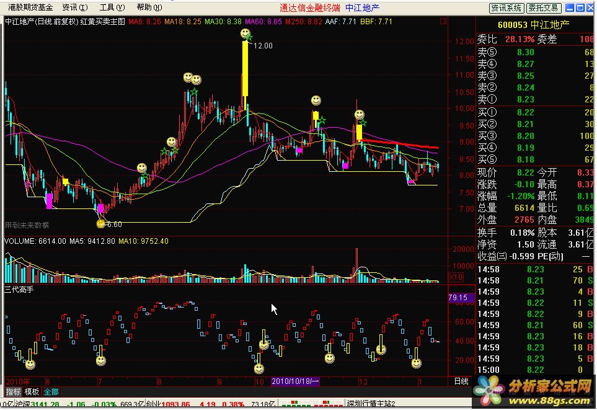This screenshot has height=410, width=597.
Task: Click the gold star icon at the 6.60 low
Action: pos(101,224)
